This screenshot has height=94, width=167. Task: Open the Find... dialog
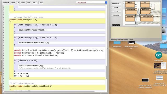tap(34, 2)
